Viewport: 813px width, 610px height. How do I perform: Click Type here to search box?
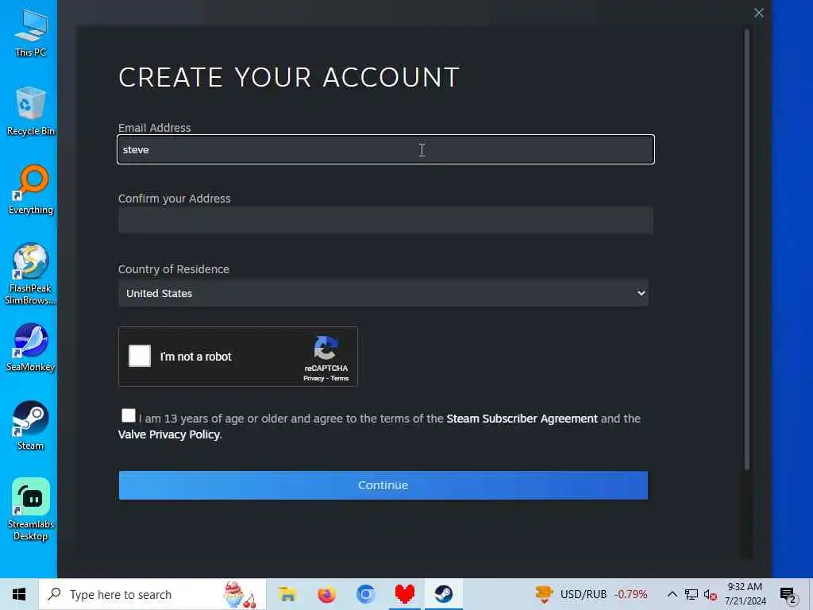(x=152, y=594)
